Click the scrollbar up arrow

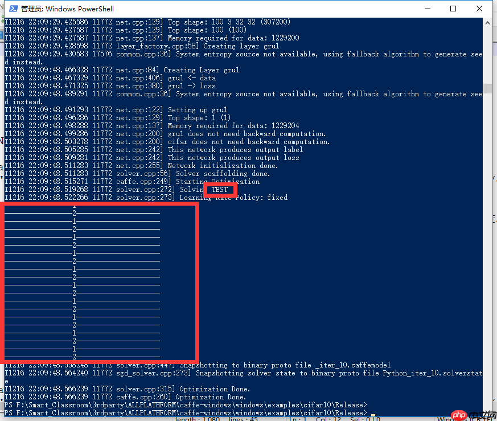pyautogui.click(x=487, y=23)
